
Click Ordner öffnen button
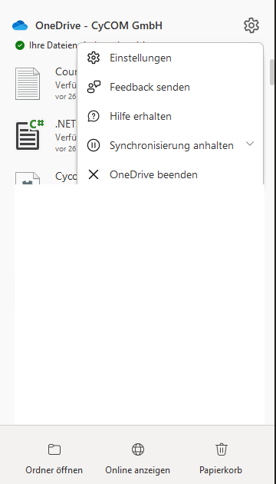[x=54, y=459]
